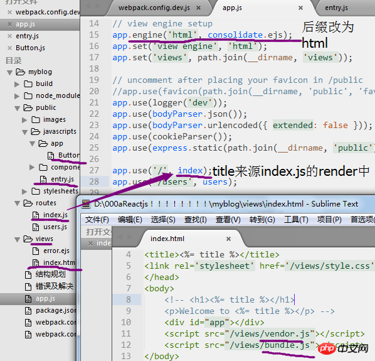Open error.ejs in the views folder

56,251
